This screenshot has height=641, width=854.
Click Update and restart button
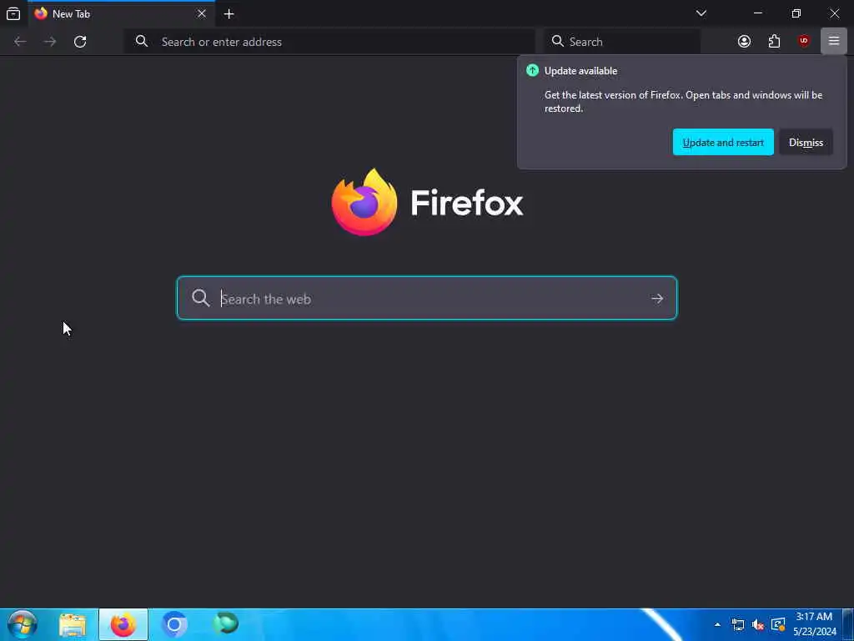(723, 142)
